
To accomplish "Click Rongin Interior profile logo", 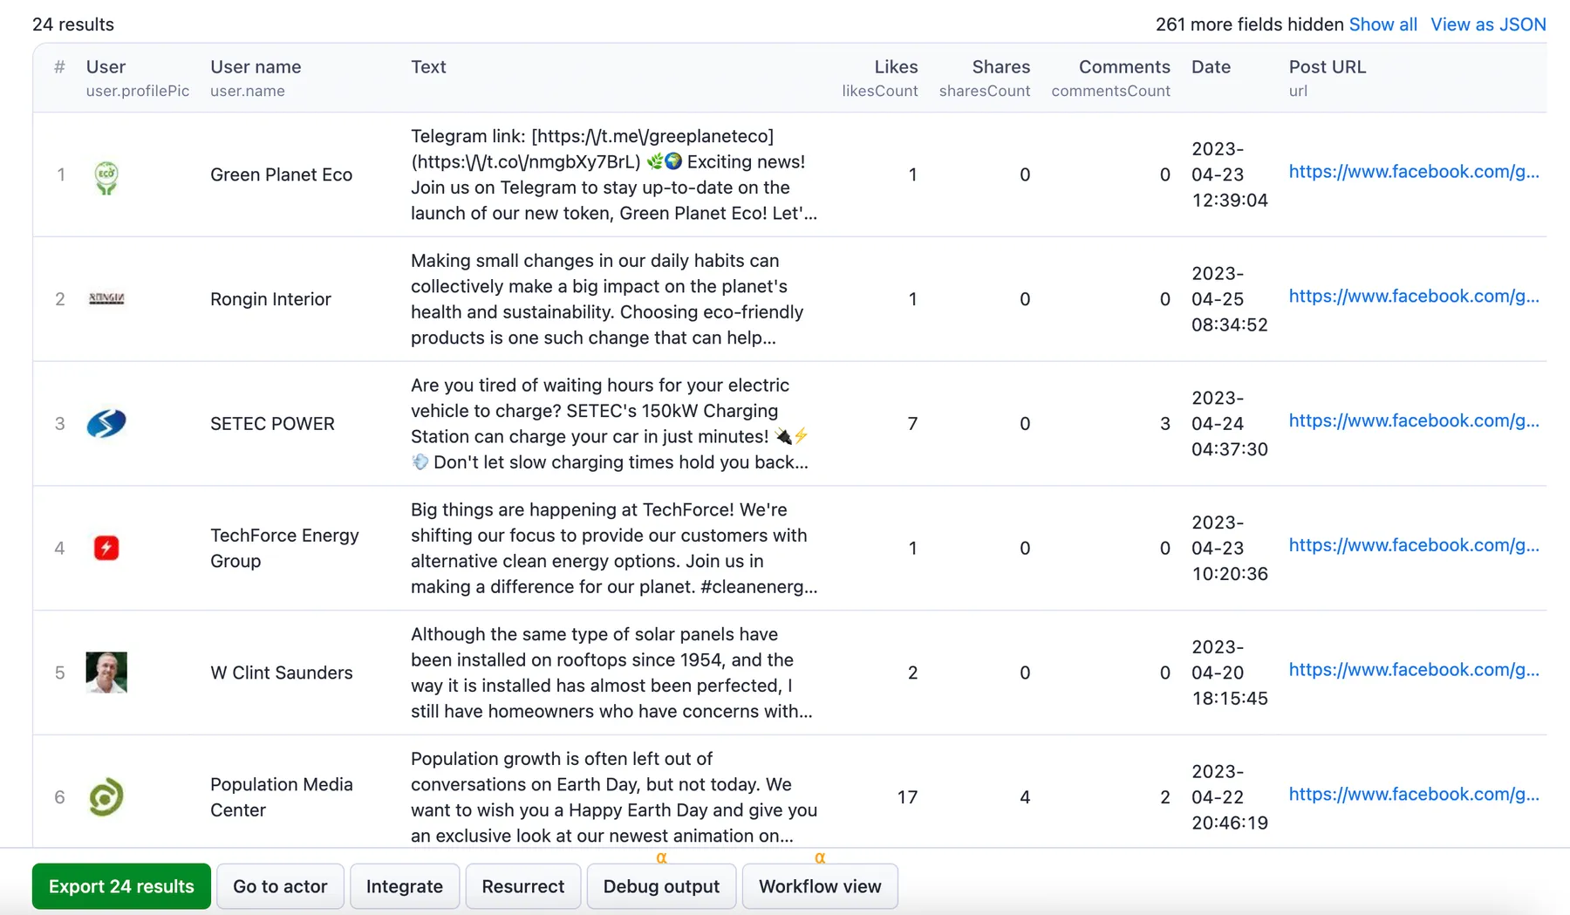I will [x=106, y=299].
